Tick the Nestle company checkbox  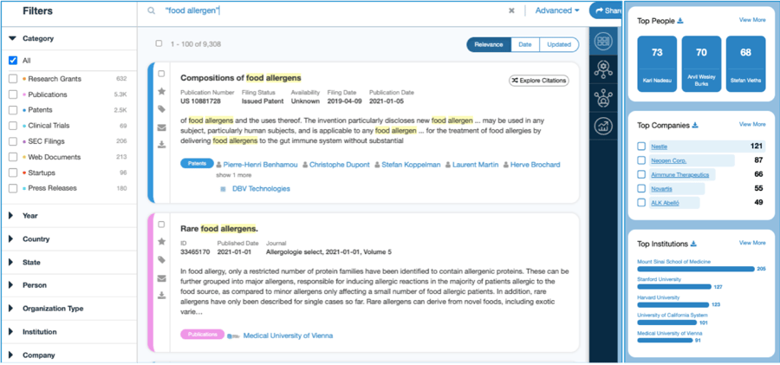point(641,147)
